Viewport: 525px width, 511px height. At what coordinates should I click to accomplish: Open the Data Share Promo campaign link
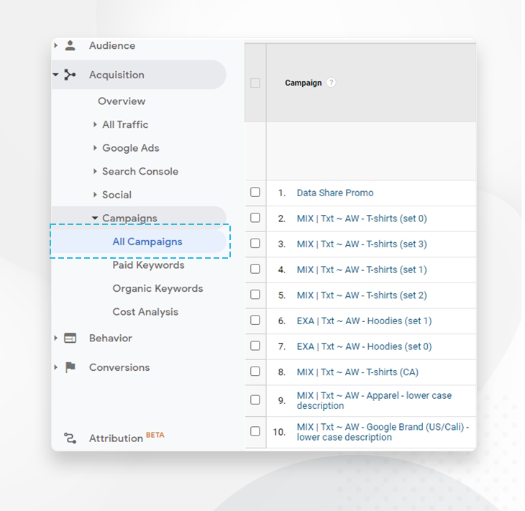[x=335, y=193]
